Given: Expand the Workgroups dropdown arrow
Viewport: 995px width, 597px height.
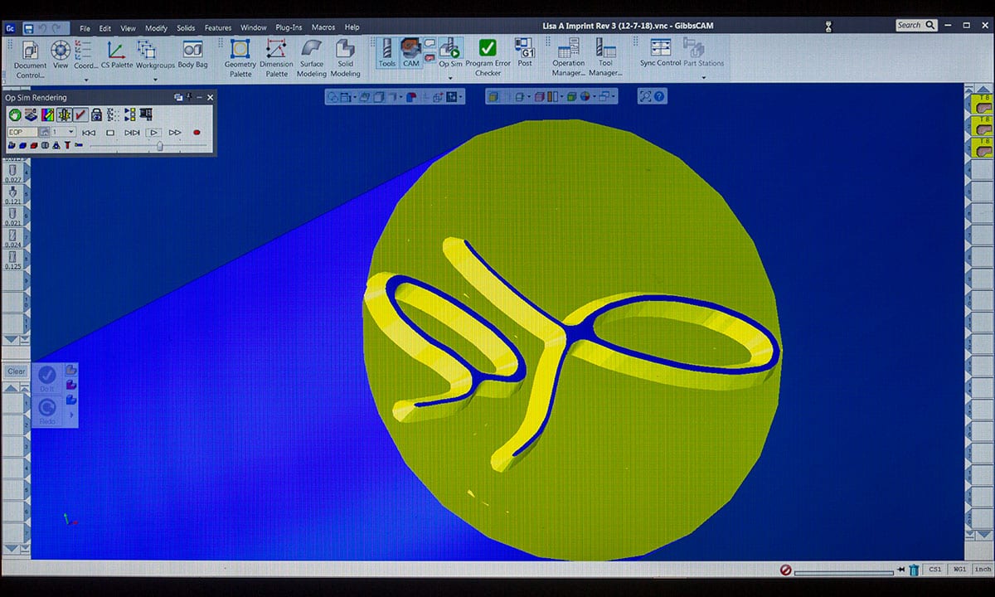Looking at the screenshot, I should tap(155, 80).
